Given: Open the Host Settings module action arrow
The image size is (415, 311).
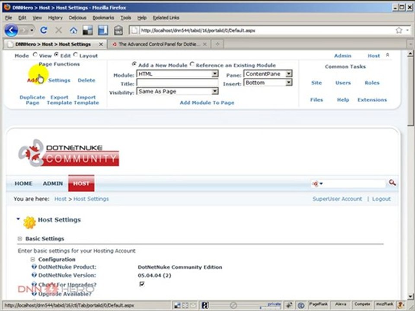Looking at the screenshot, I should [18, 219].
